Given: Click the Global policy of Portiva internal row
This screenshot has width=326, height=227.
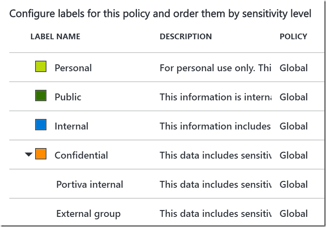Looking at the screenshot, I should pos(294,185).
